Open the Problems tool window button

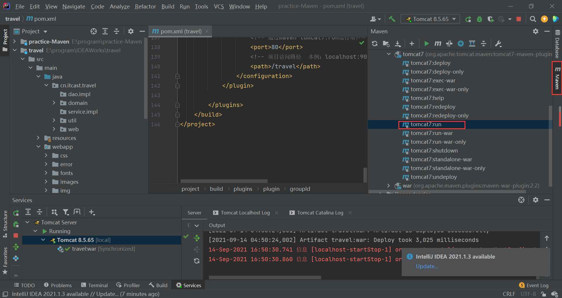pos(58,285)
